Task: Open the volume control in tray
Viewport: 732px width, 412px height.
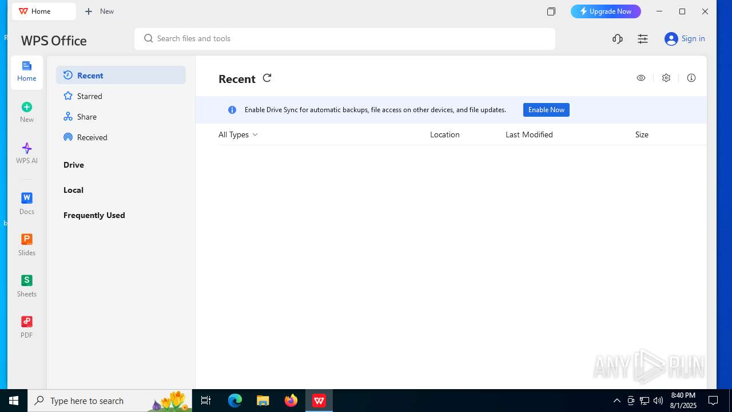Action: (658, 401)
